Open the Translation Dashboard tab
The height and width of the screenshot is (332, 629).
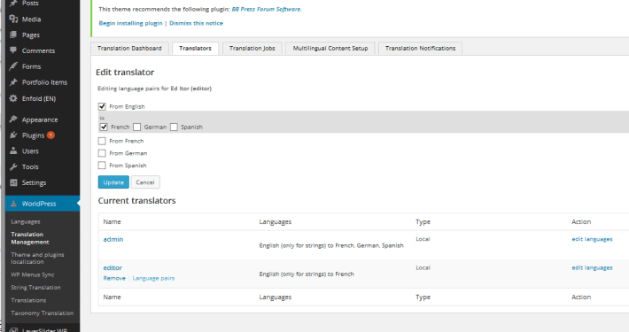(129, 48)
